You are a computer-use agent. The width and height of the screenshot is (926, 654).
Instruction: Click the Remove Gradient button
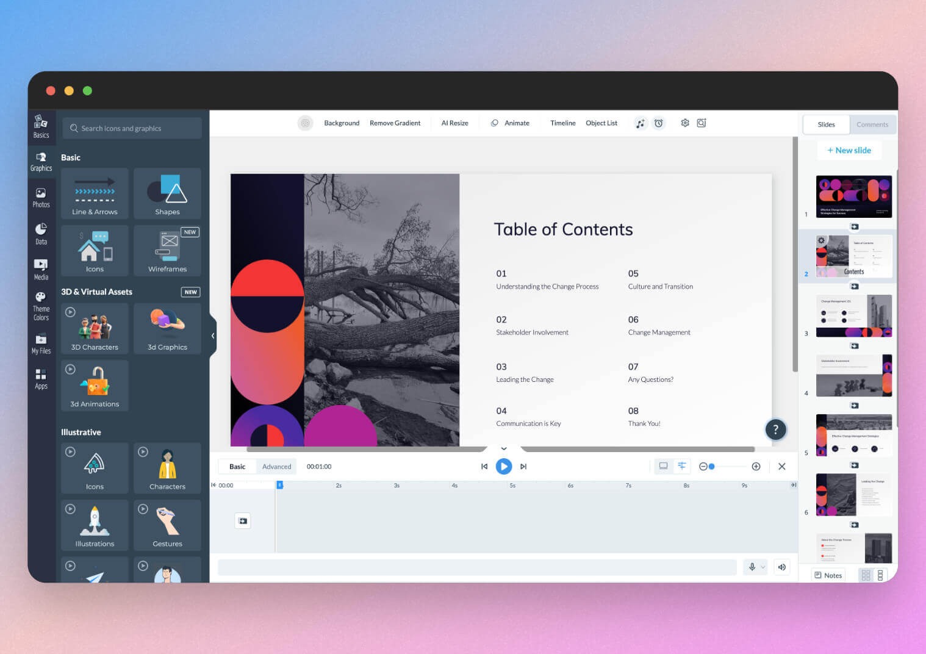click(395, 123)
